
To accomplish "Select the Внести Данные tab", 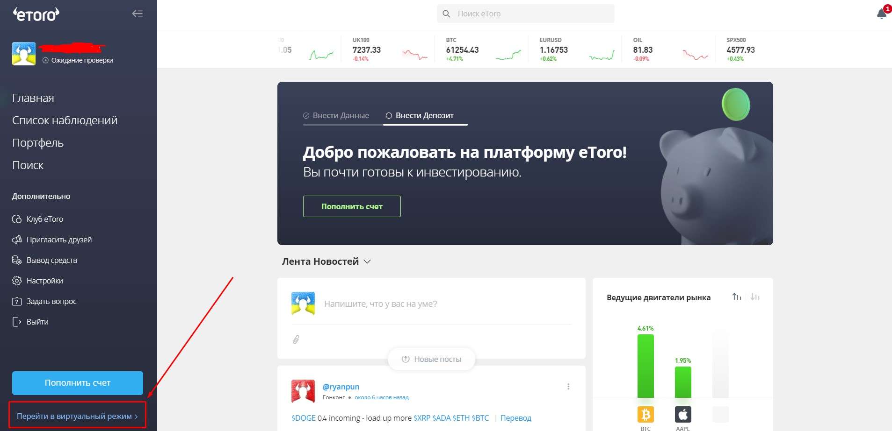I will pos(336,115).
